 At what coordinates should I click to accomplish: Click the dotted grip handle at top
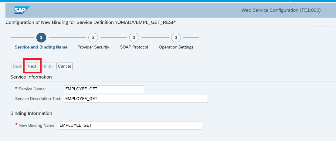[x=289, y=1]
